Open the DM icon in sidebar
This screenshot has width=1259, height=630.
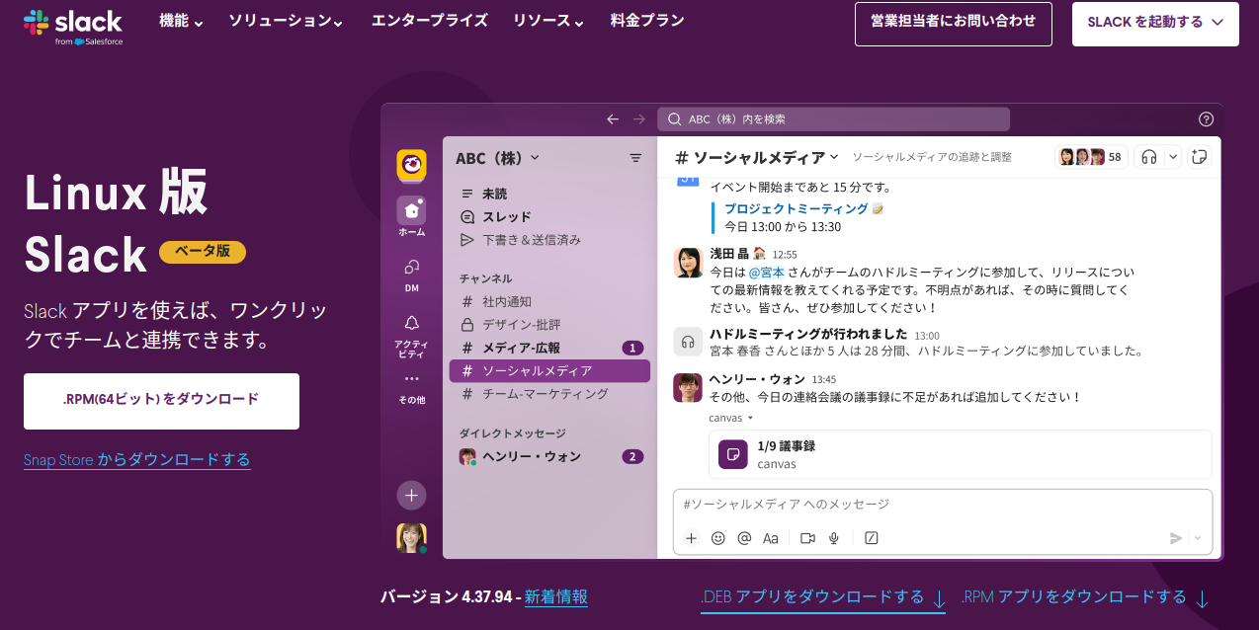[412, 275]
